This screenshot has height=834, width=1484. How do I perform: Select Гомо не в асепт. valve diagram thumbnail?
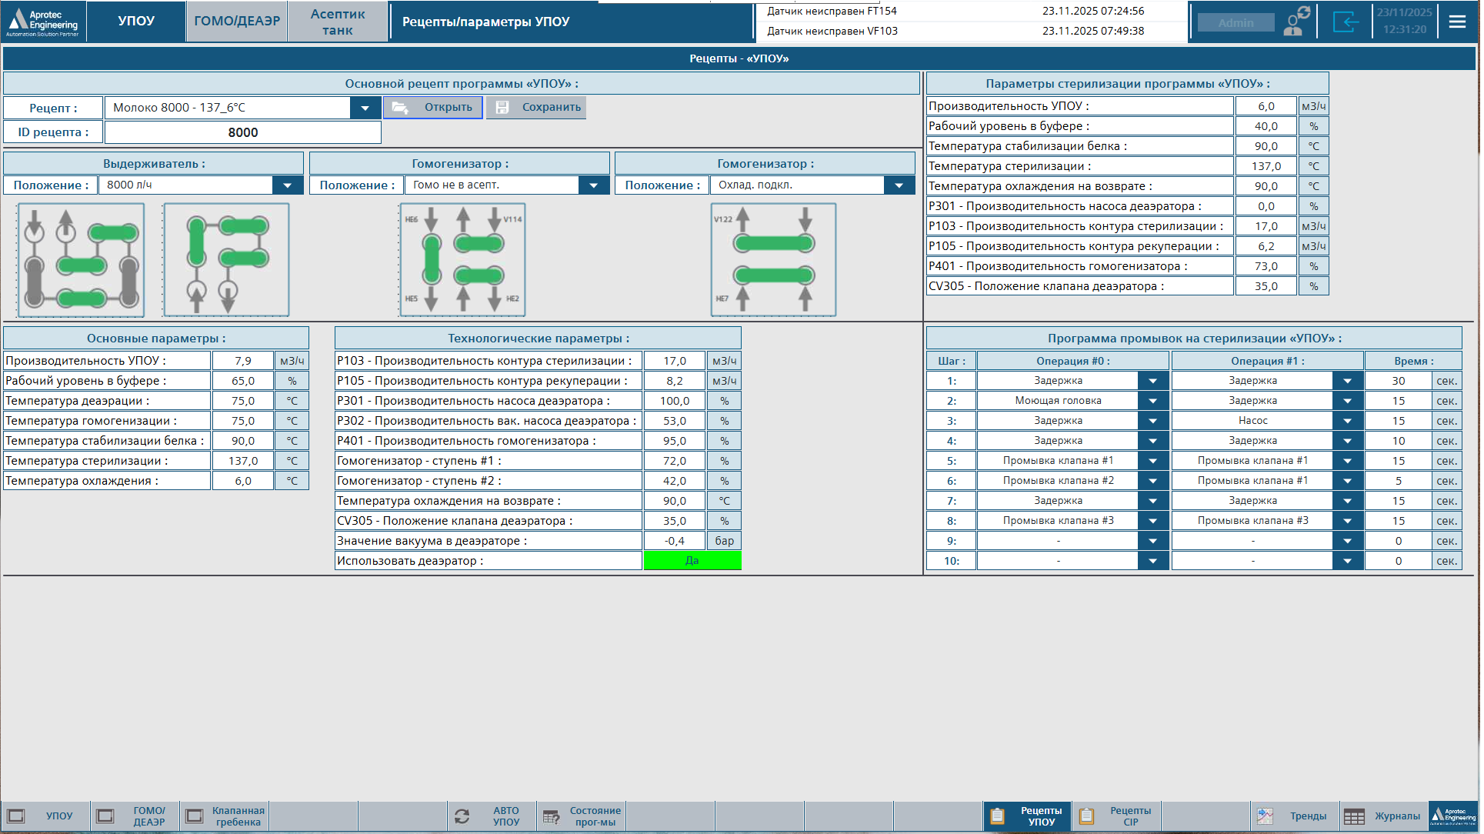[x=462, y=260]
